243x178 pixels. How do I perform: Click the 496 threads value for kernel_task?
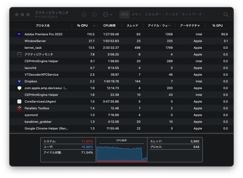138,48
